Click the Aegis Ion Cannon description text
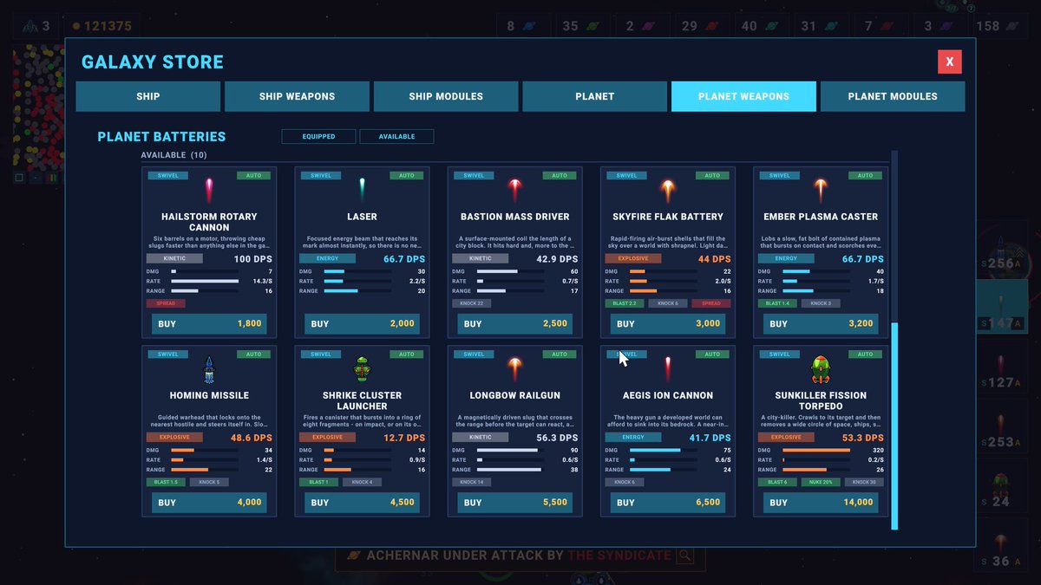Viewport: 1041px width, 585px height. (667, 421)
